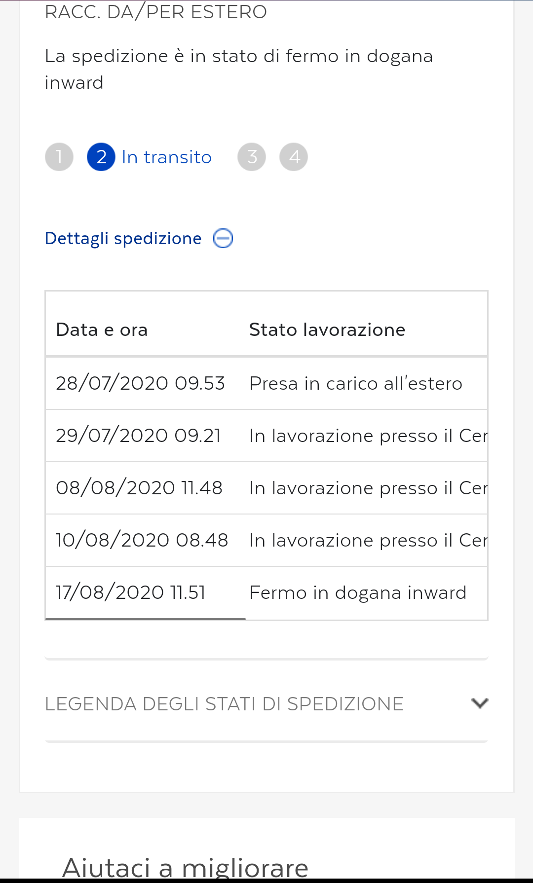Click the 'Dettagli spedizione' link
The image size is (533, 883).
[x=123, y=239]
